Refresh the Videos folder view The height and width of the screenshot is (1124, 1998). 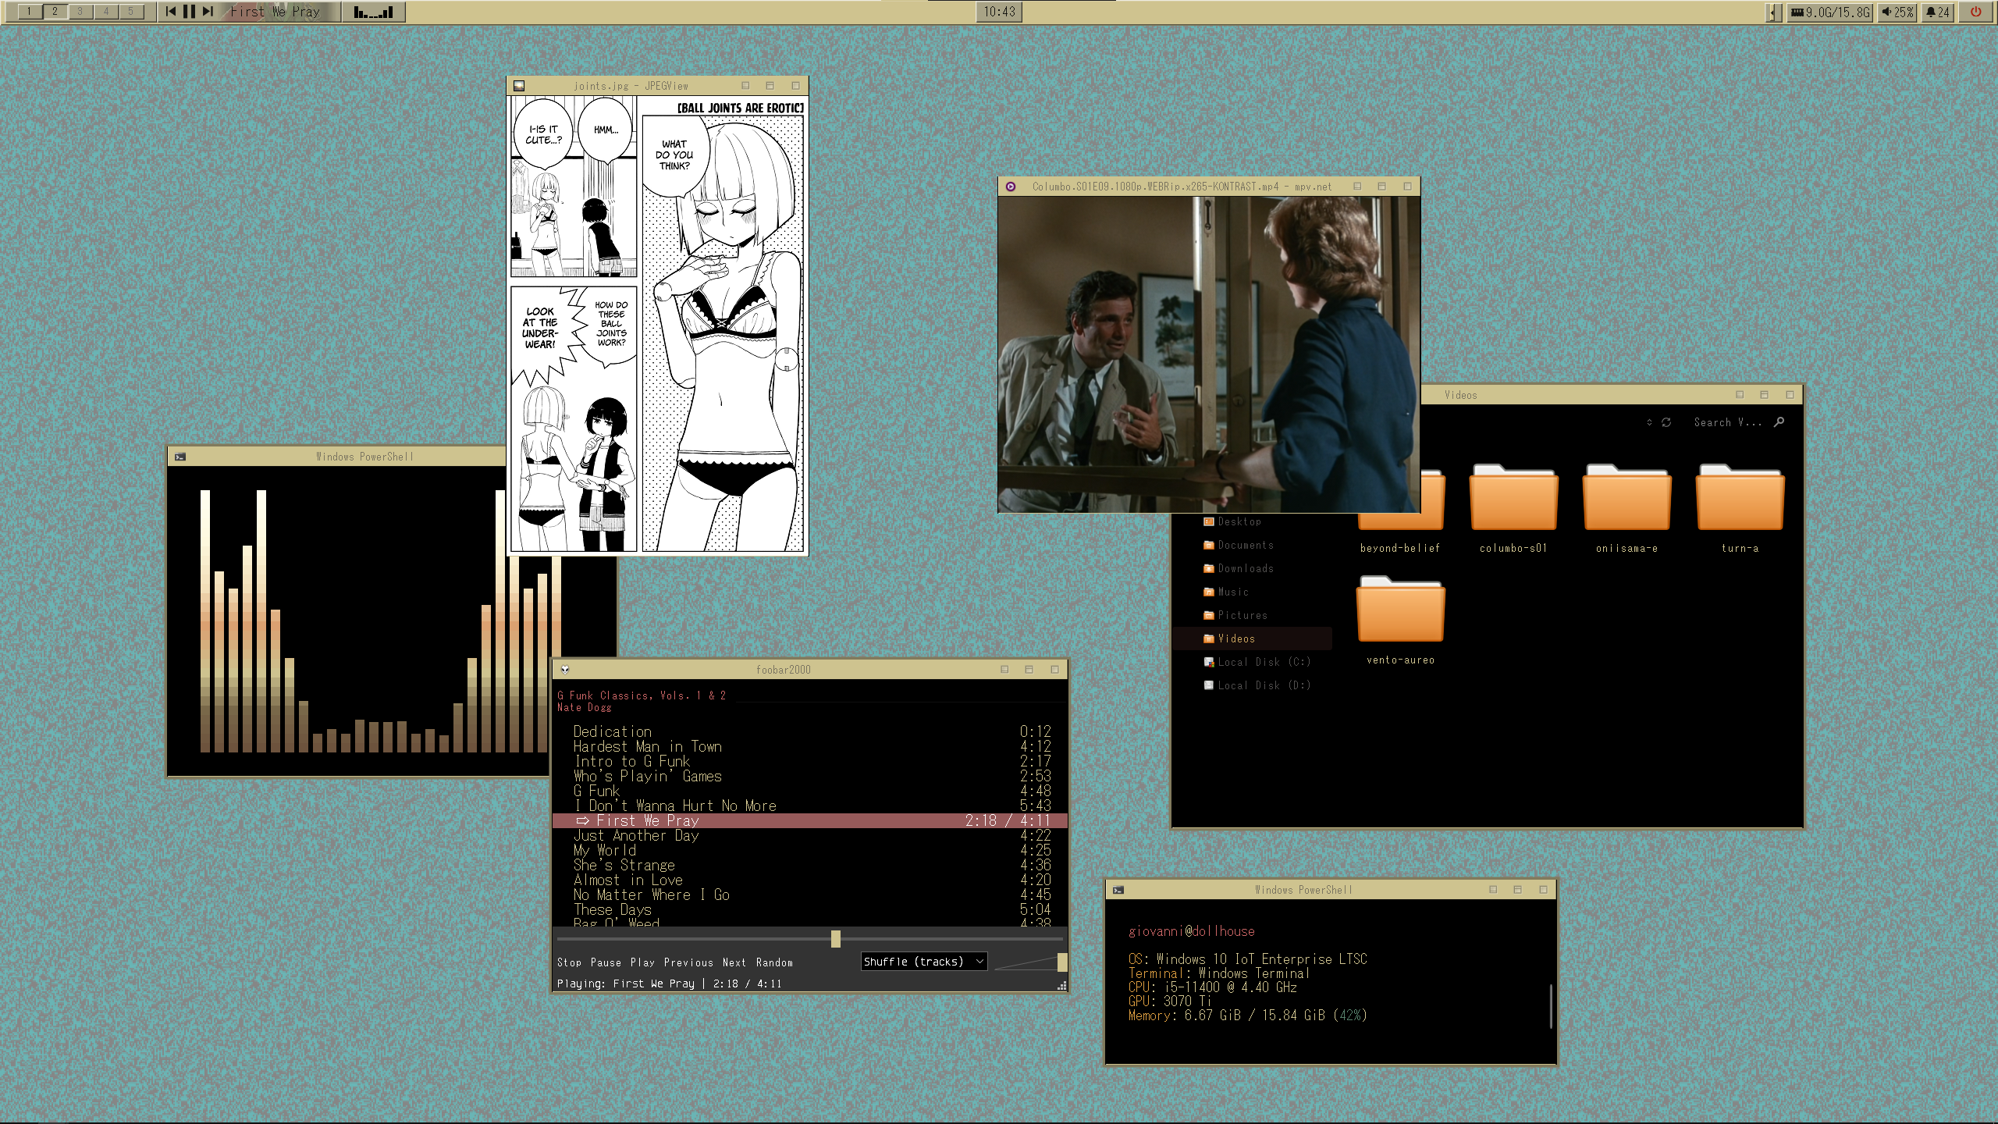pyautogui.click(x=1666, y=422)
